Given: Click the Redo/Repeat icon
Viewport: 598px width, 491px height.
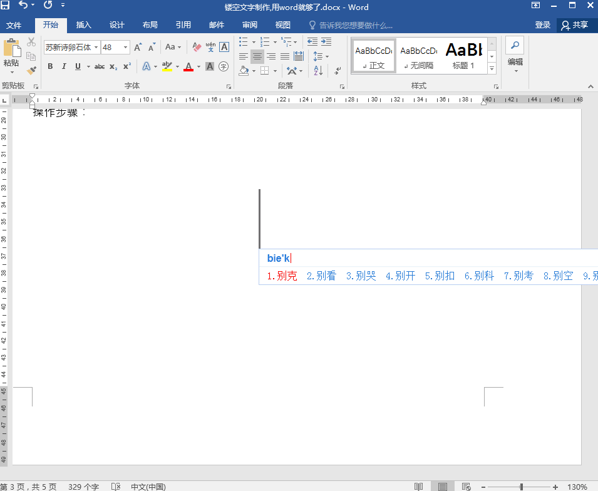Looking at the screenshot, I should [x=48, y=5].
